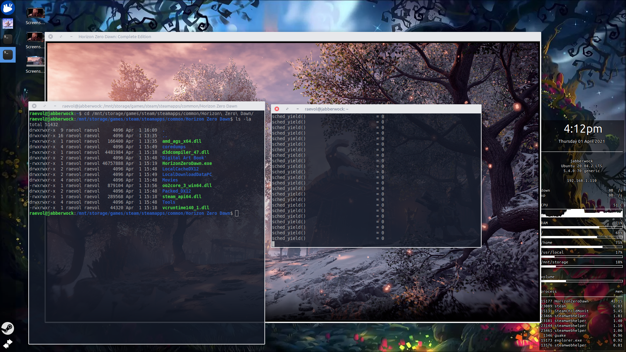Screen dimensions: 626x352
Task: Click HorizonZeroDawn.exe in the terminal listing
Action: click(x=187, y=163)
